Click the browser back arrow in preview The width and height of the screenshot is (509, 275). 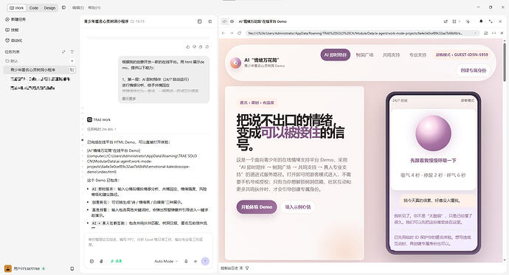[x=224, y=33]
